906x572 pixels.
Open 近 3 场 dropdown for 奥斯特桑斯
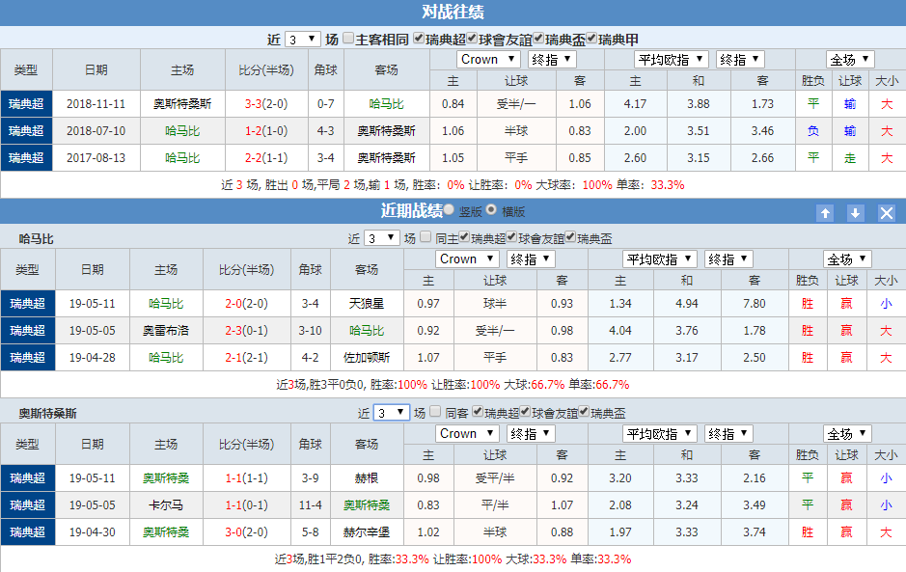pyautogui.click(x=392, y=413)
